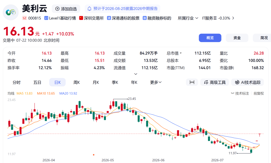Click the bell reminder icon

pyautogui.click(x=89, y=9)
